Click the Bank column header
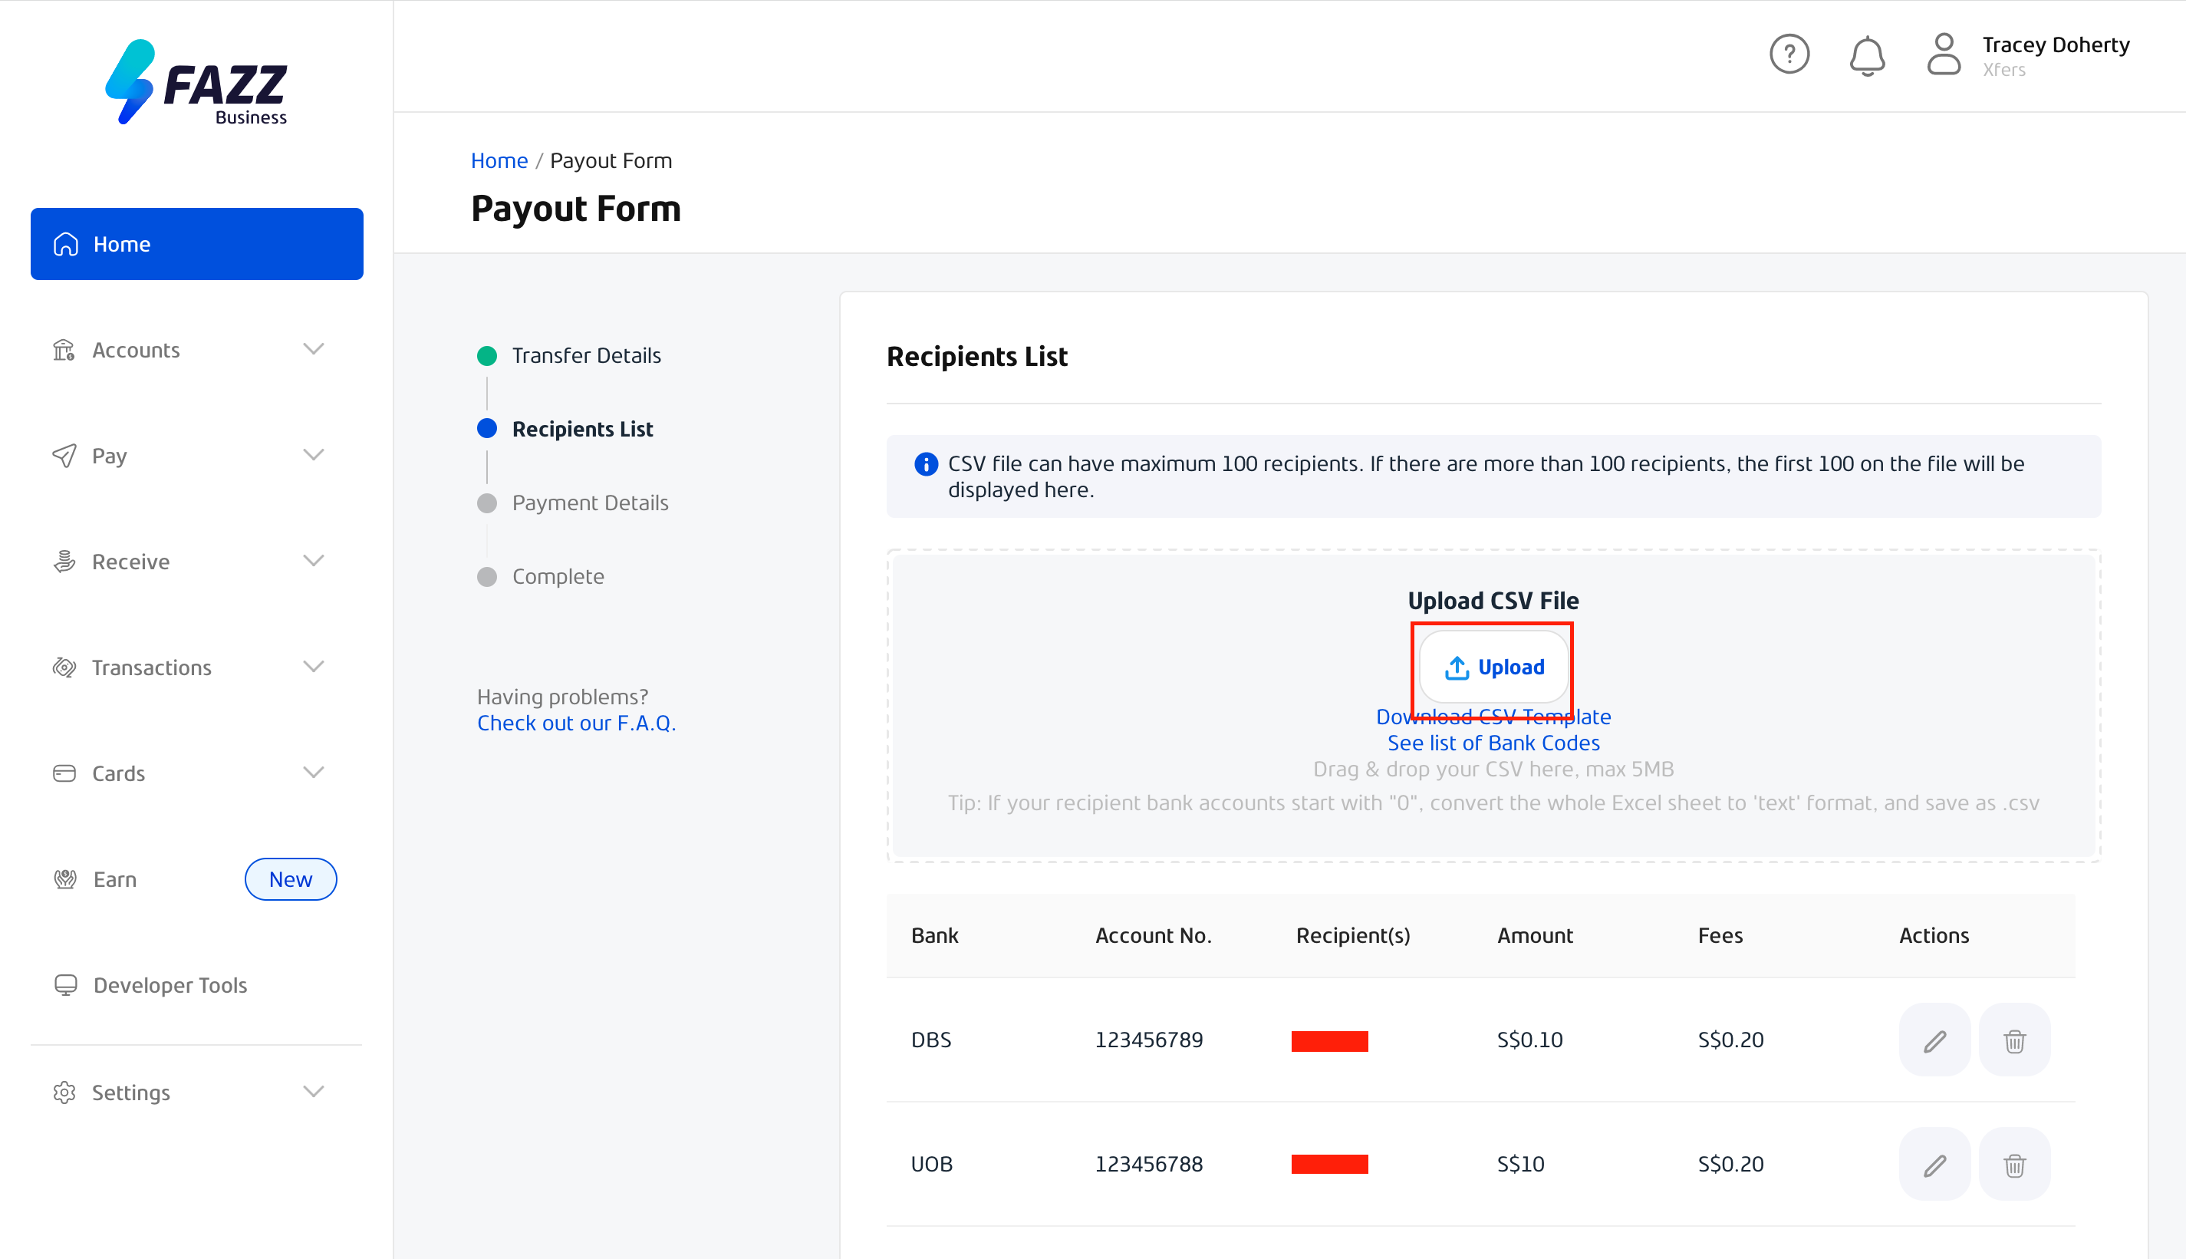2186x1259 pixels. click(x=934, y=935)
